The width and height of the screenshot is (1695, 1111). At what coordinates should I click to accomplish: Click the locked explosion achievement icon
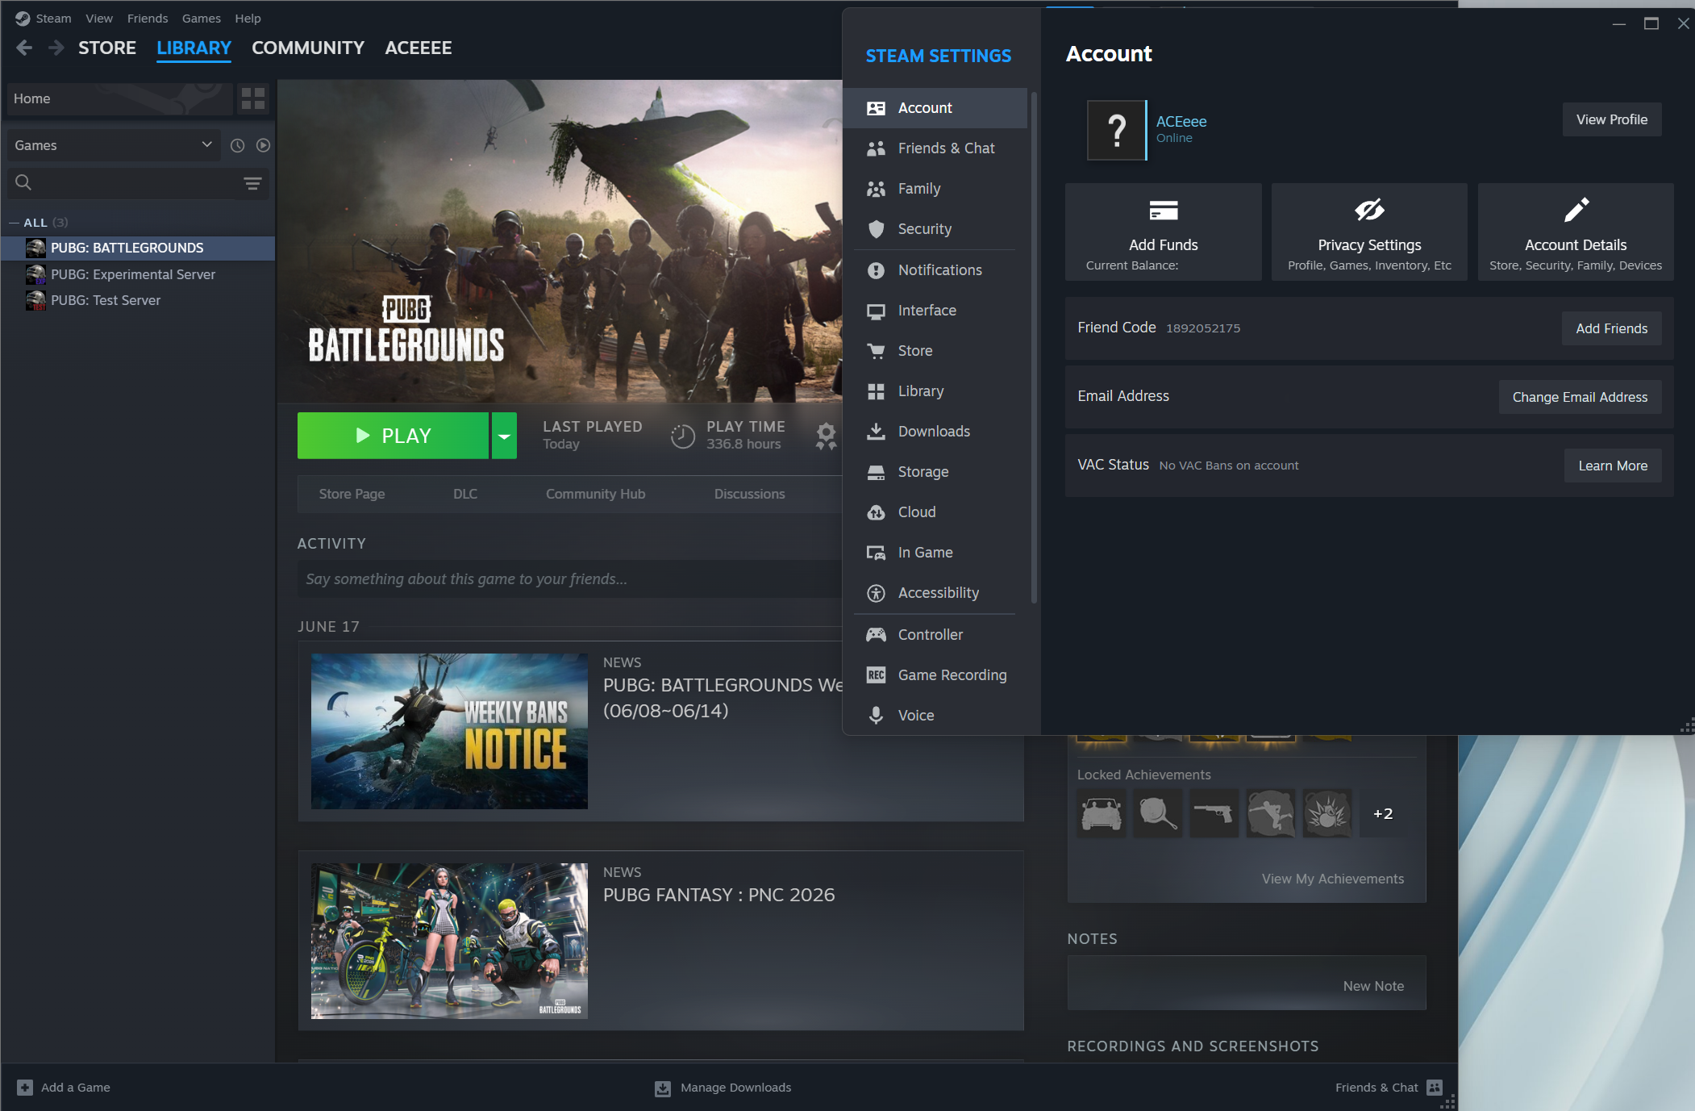[1327, 813]
